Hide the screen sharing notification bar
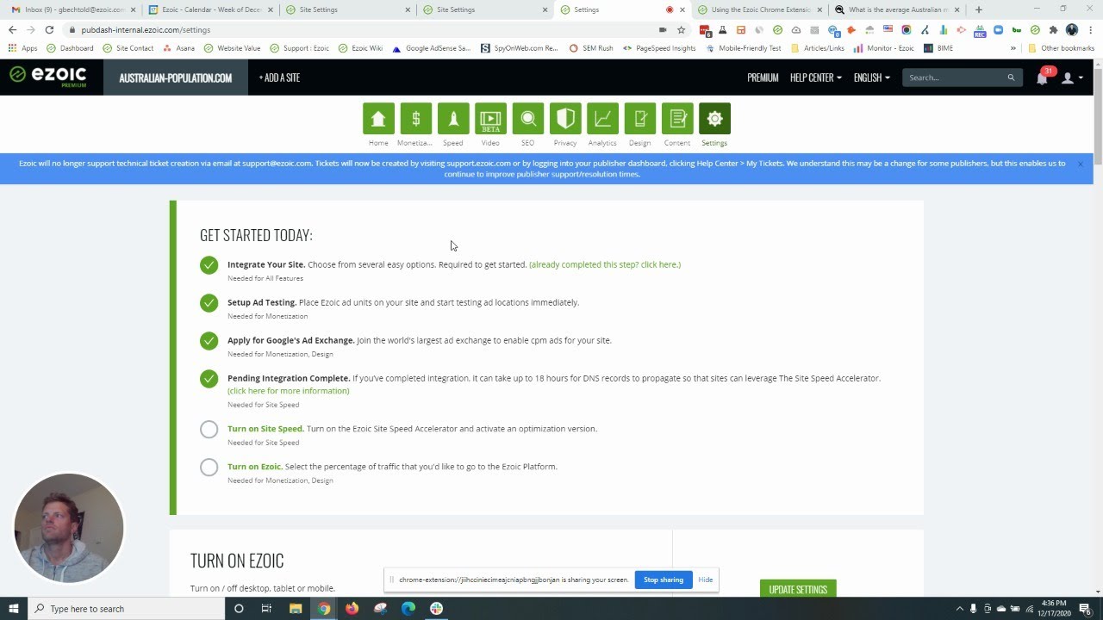Screen dimensions: 1103x620 706,580
